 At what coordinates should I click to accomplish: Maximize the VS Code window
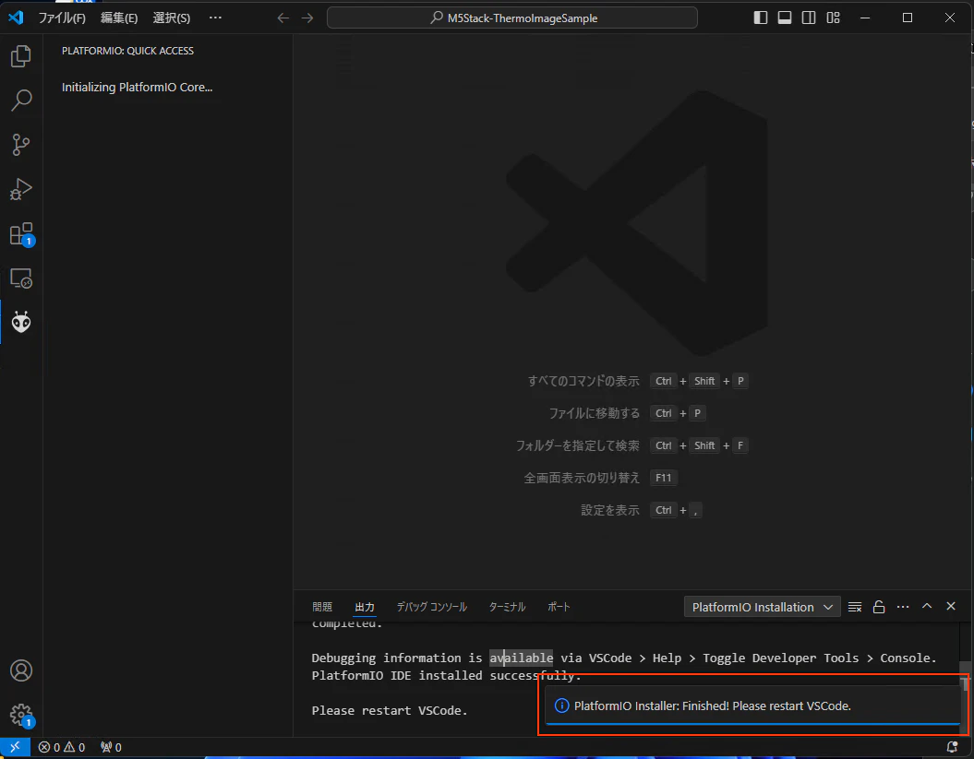coord(908,18)
